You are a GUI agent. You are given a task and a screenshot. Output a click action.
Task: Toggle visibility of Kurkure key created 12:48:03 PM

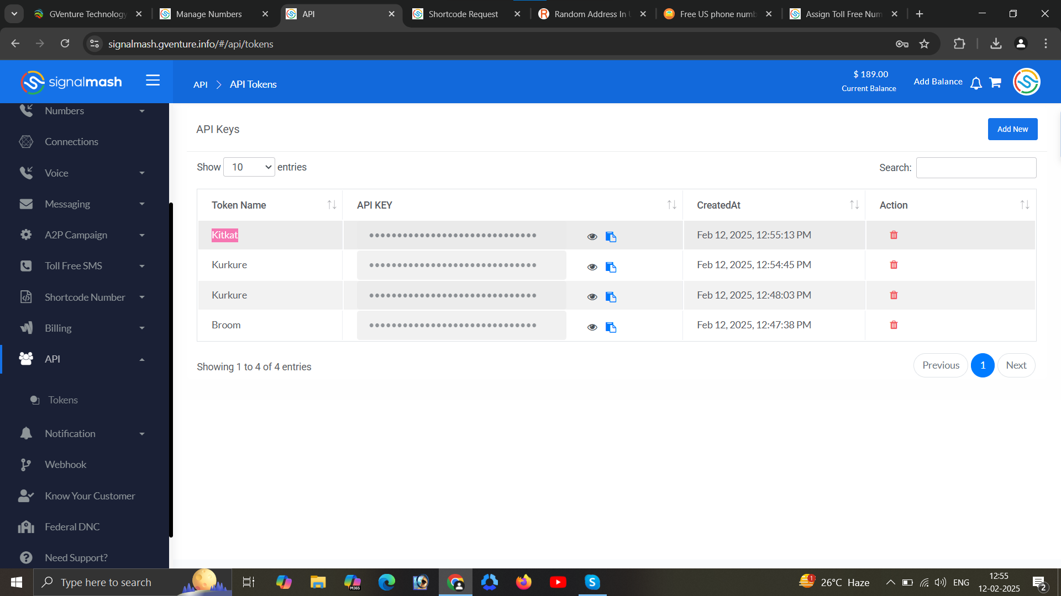pyautogui.click(x=592, y=297)
